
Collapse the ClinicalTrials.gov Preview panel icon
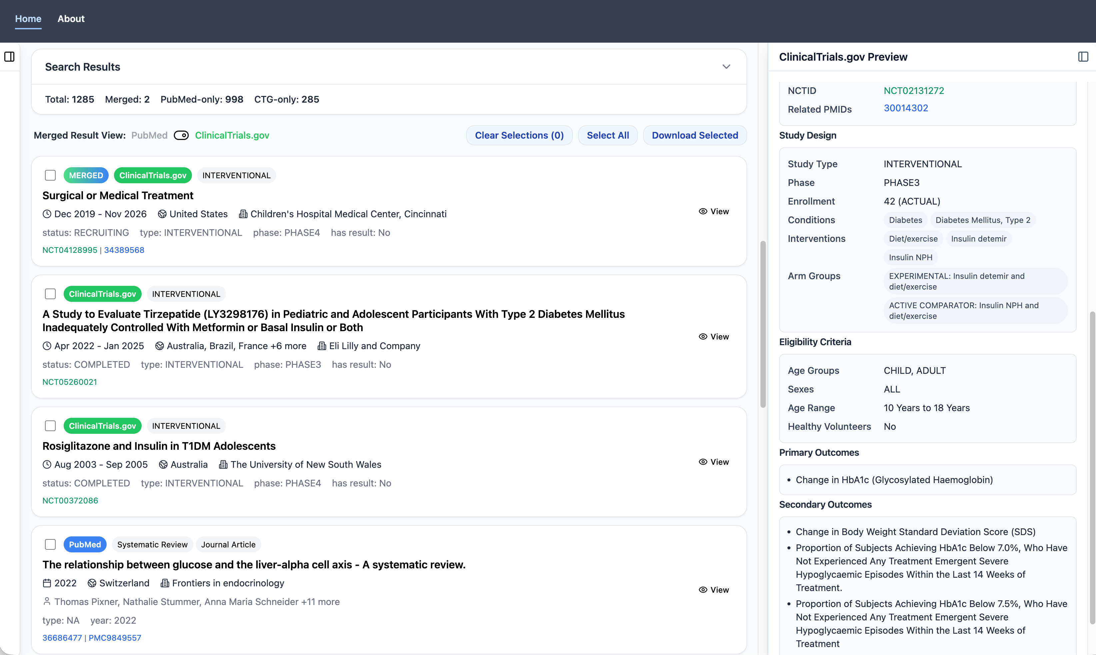(1083, 57)
